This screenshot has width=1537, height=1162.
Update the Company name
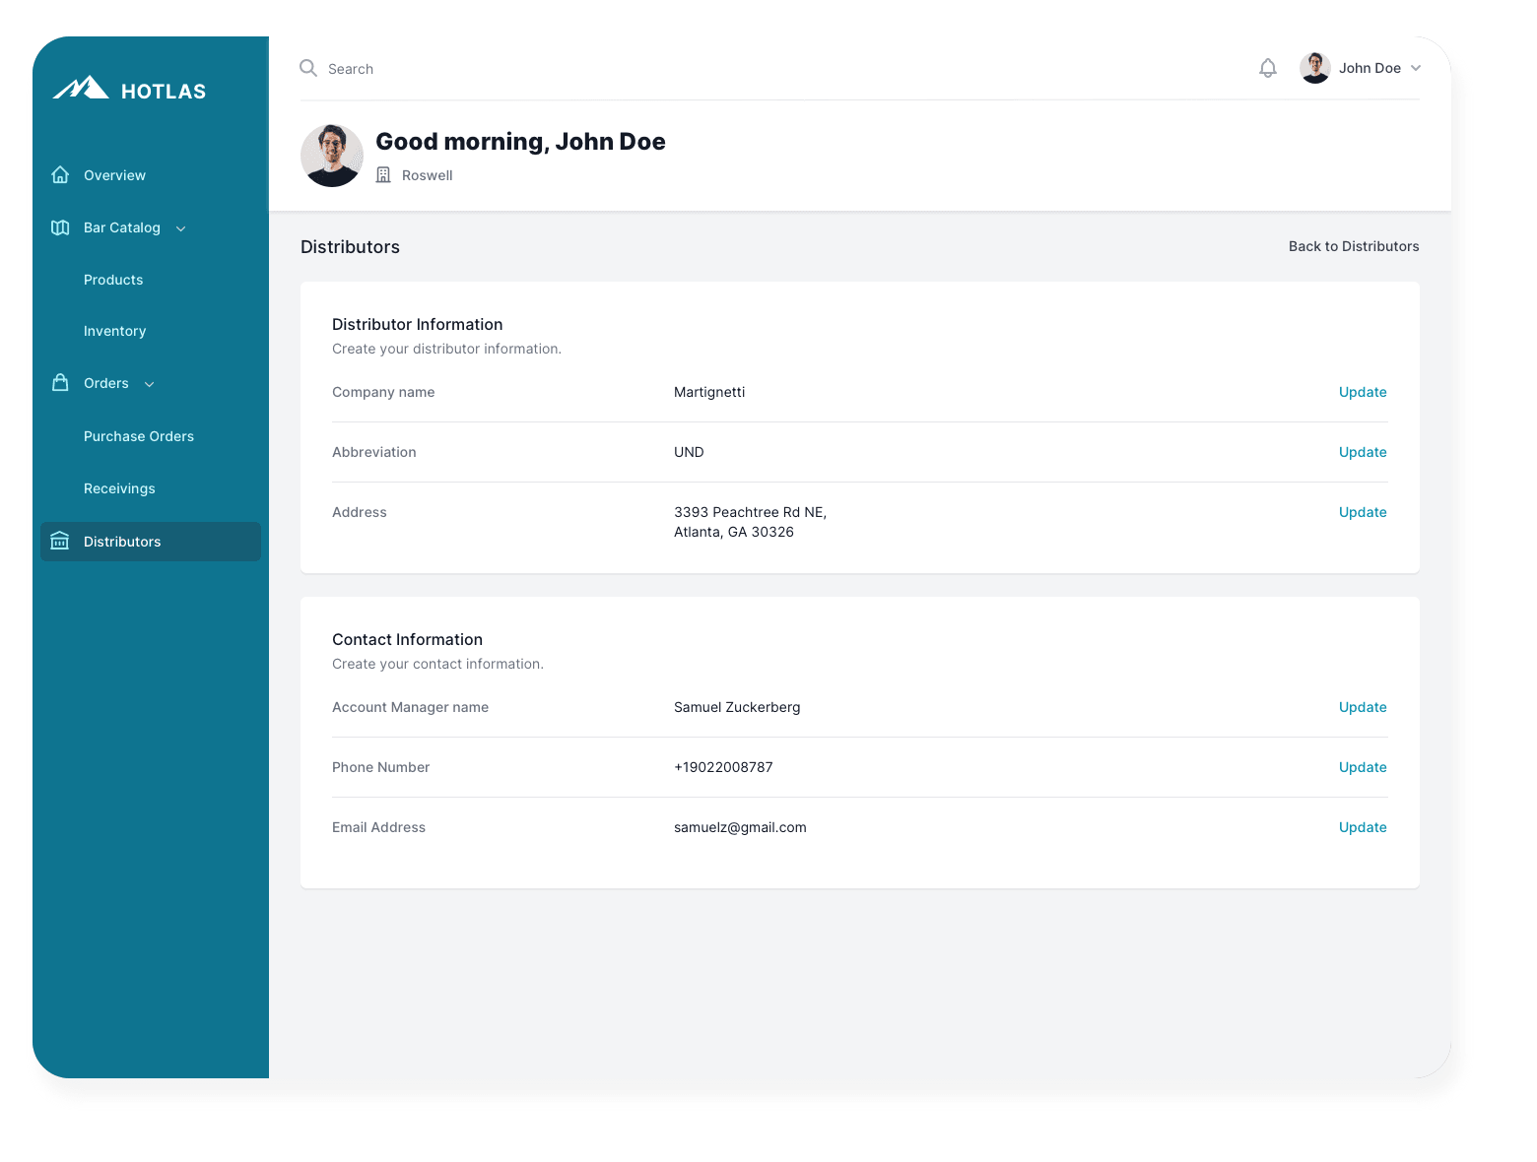(x=1363, y=392)
